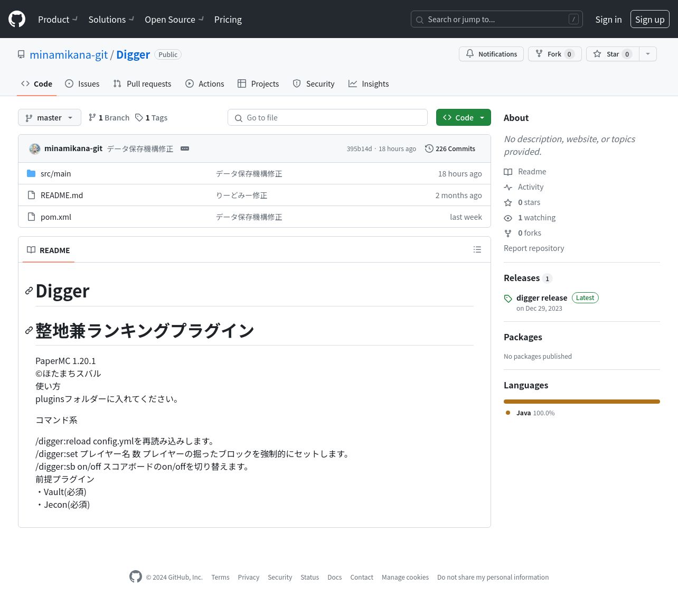
Task: Switch to the Security tab
Action: pyautogui.click(x=314, y=83)
